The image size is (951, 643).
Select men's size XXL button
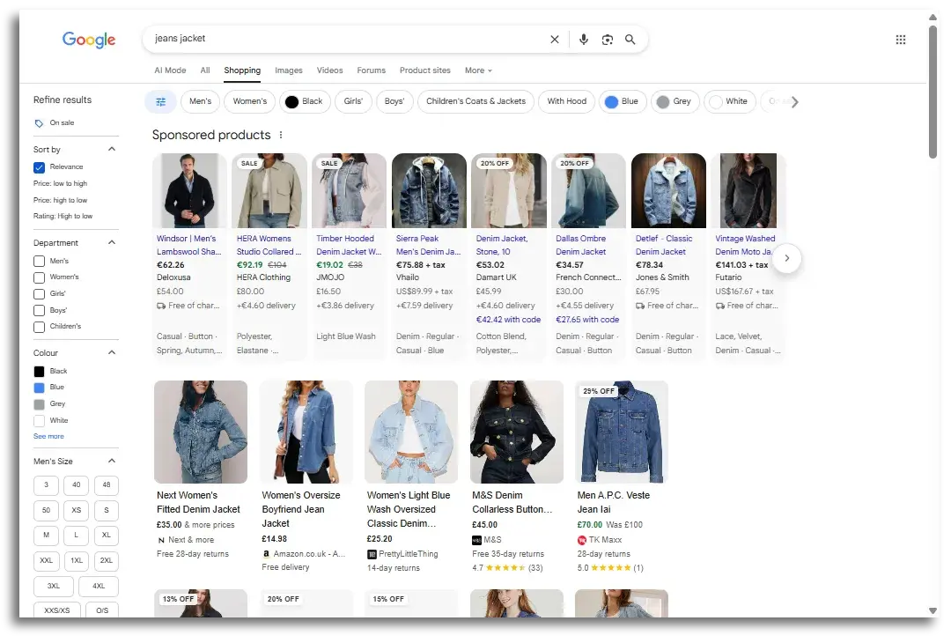46,561
